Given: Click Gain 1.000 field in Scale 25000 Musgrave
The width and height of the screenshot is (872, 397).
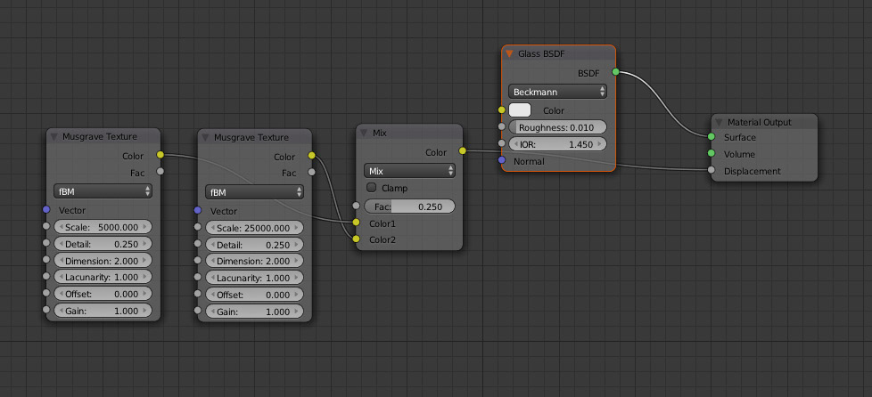Looking at the screenshot, I should pos(255,312).
